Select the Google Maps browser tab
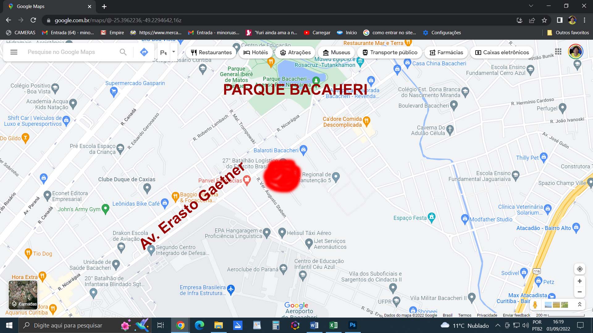This screenshot has height=333, width=593. [49, 6]
